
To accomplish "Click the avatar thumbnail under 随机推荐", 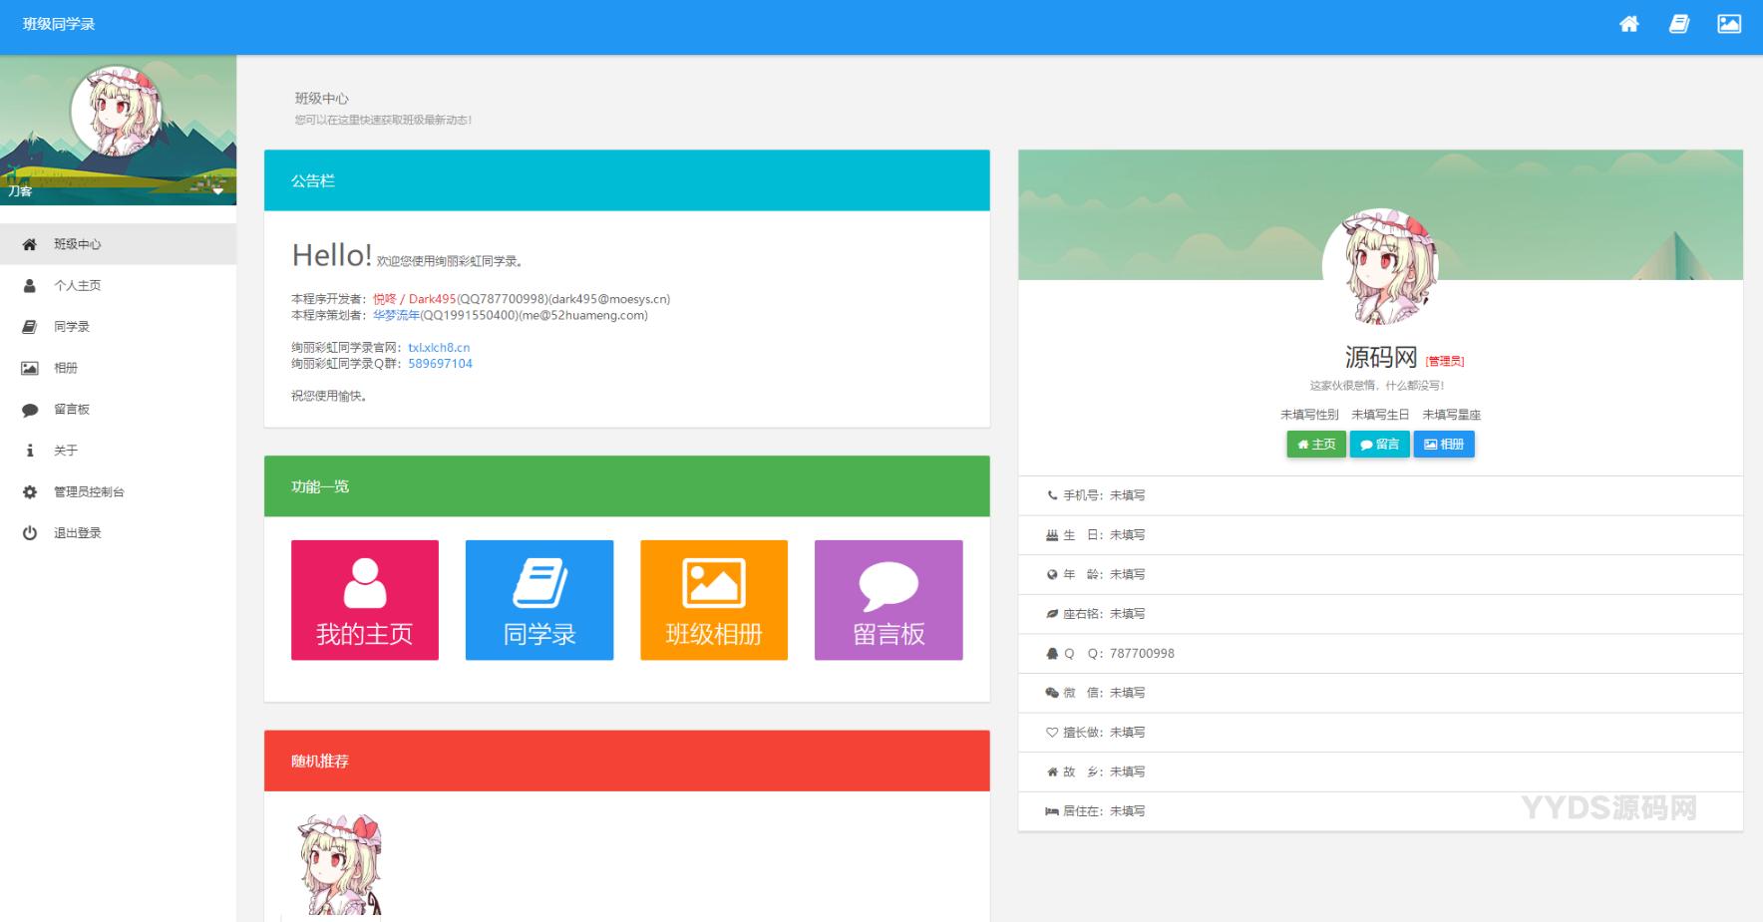I will [340, 864].
